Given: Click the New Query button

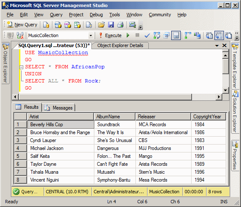Looking at the screenshot, I should point(22,25).
